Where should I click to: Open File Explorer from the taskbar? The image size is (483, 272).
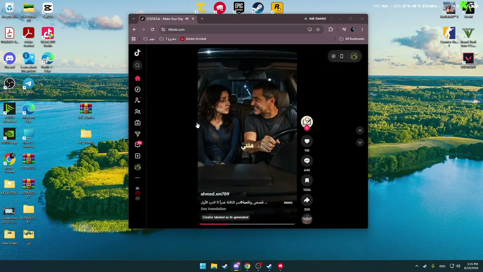click(x=214, y=266)
